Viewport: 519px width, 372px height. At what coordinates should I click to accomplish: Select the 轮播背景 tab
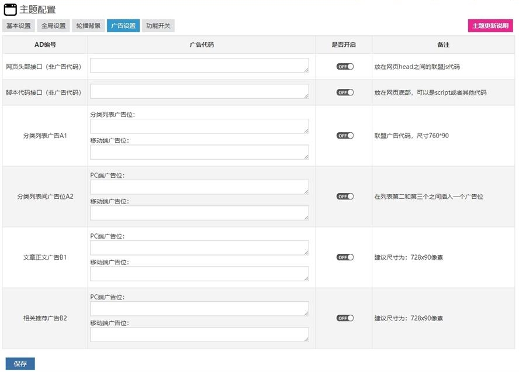(88, 26)
